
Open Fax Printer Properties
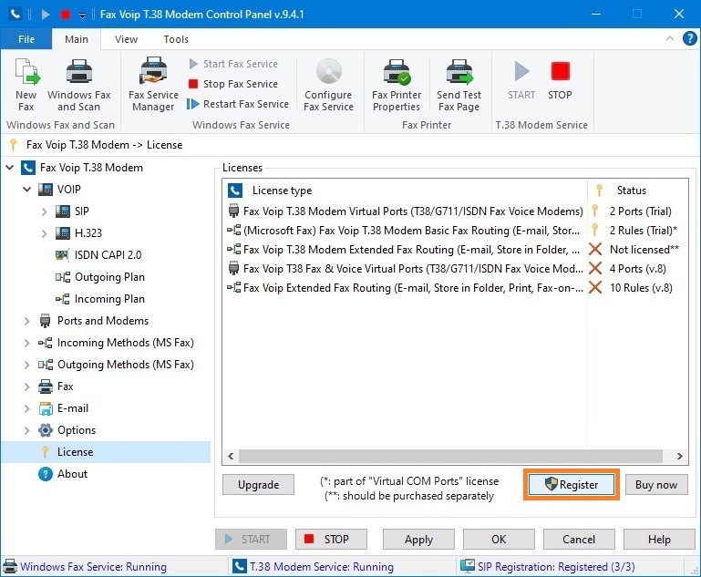(x=397, y=85)
